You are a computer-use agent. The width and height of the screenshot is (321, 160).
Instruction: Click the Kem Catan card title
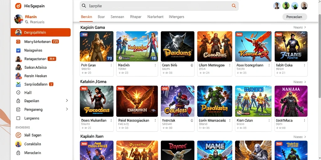click(x=245, y=120)
